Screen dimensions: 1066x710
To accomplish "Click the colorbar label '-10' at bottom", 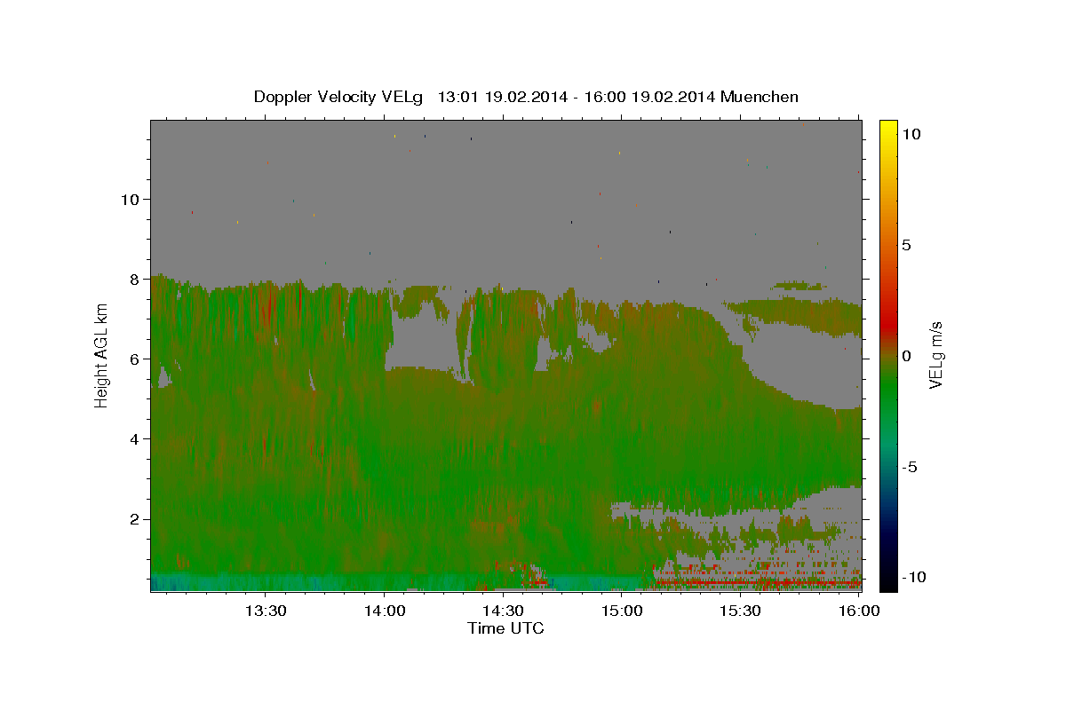I will coord(913,577).
